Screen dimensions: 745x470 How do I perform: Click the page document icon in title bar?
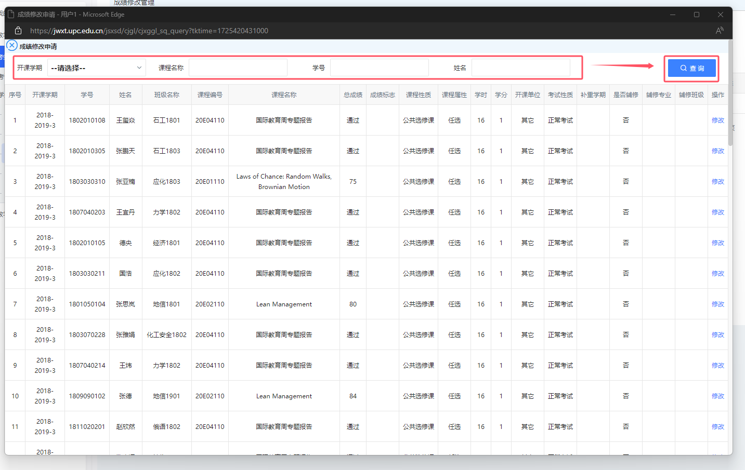coord(10,15)
